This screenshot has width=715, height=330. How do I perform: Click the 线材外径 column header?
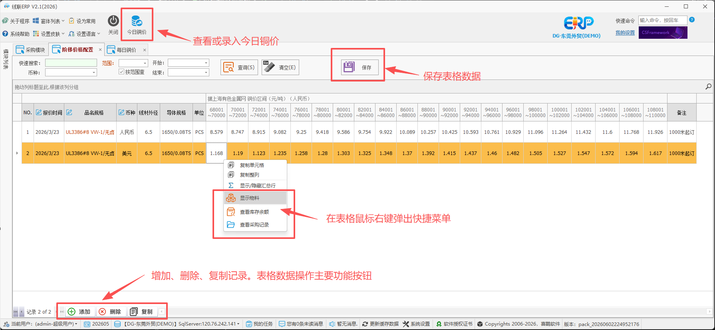pos(149,113)
